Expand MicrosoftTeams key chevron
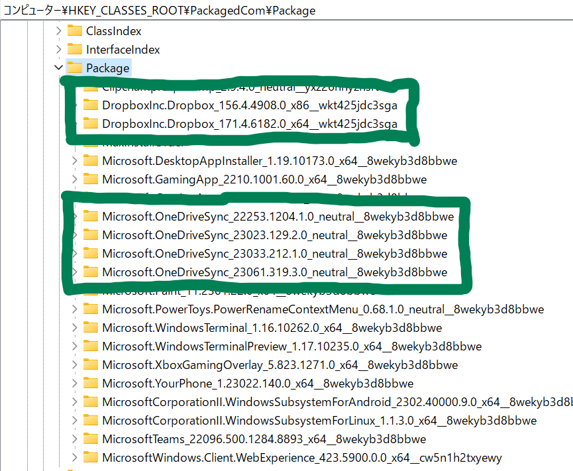Image resolution: width=573 pixels, height=471 pixels. tap(75, 439)
